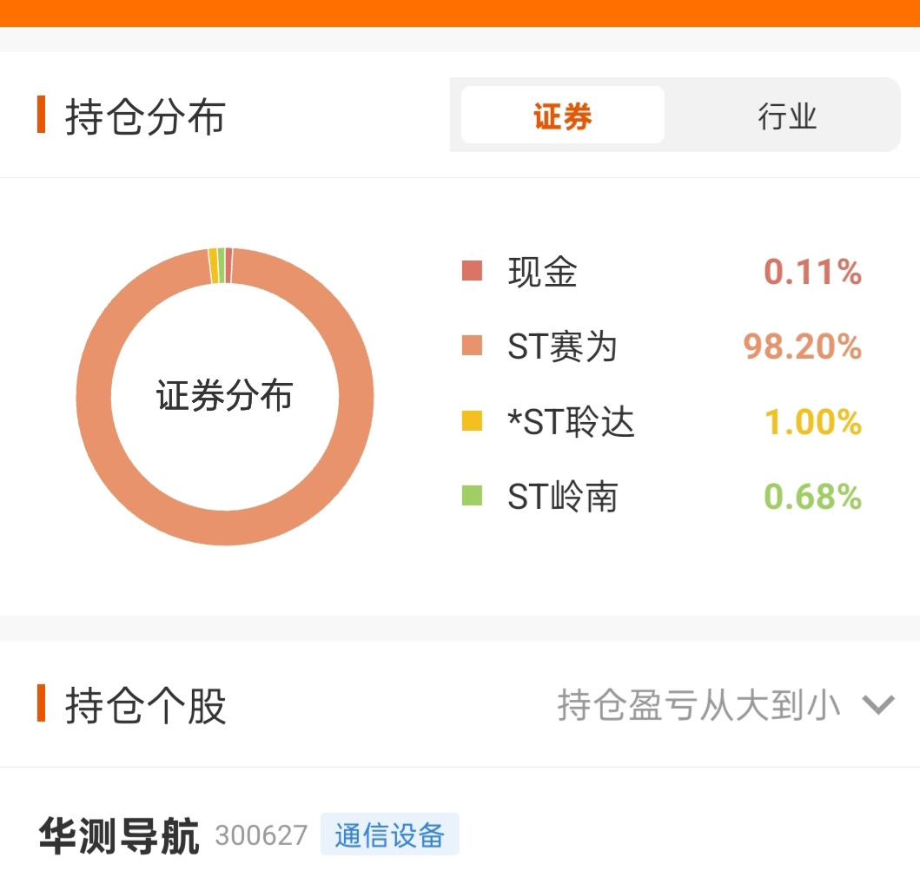Viewport: 920px width, 891px height.
Task: Click the 现金 red color swatch
Action: click(x=472, y=272)
